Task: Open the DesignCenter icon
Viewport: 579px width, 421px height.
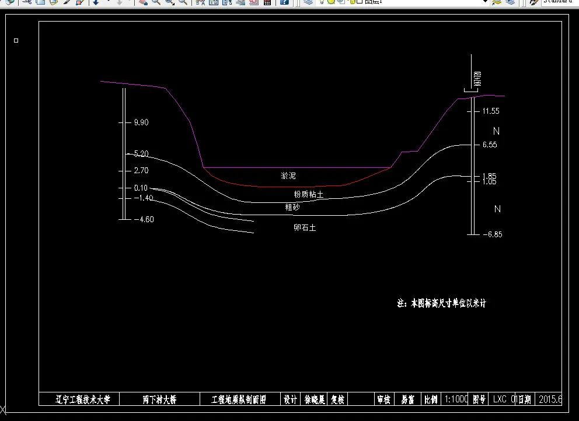Action: [x=214, y=2]
